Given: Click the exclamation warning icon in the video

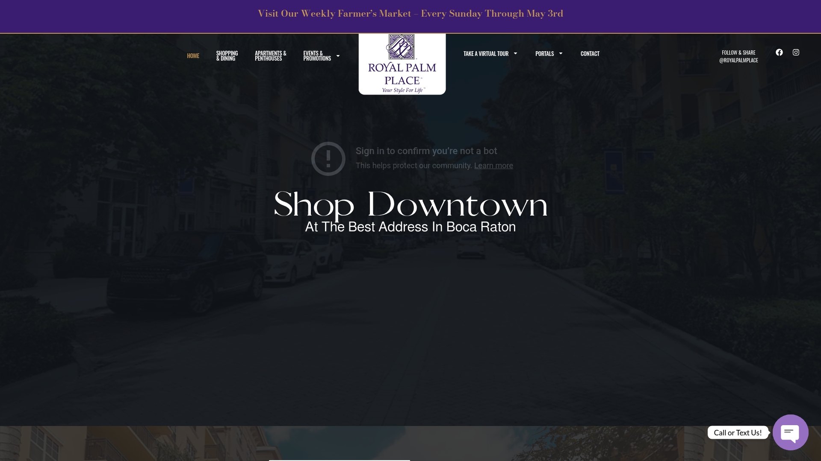Looking at the screenshot, I should (x=328, y=158).
